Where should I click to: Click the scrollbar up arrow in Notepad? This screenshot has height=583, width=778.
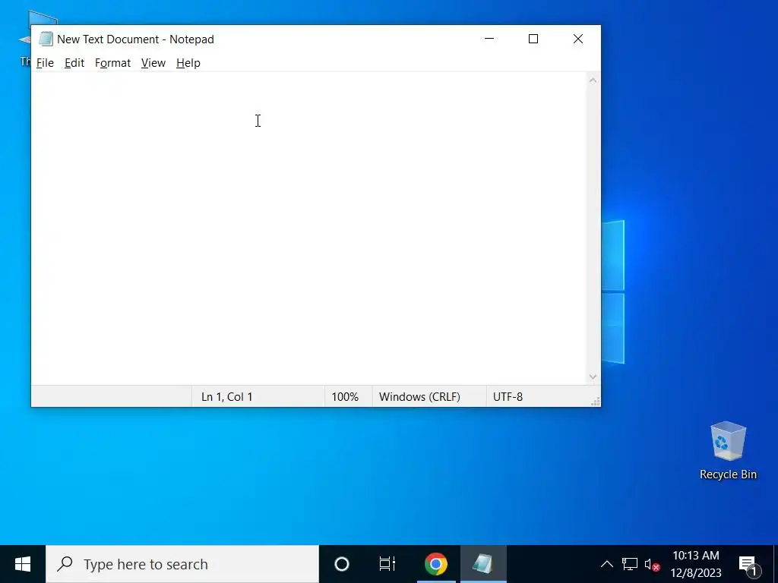pos(593,80)
